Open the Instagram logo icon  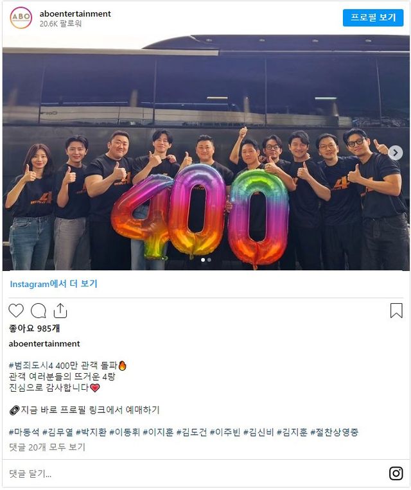(396, 473)
